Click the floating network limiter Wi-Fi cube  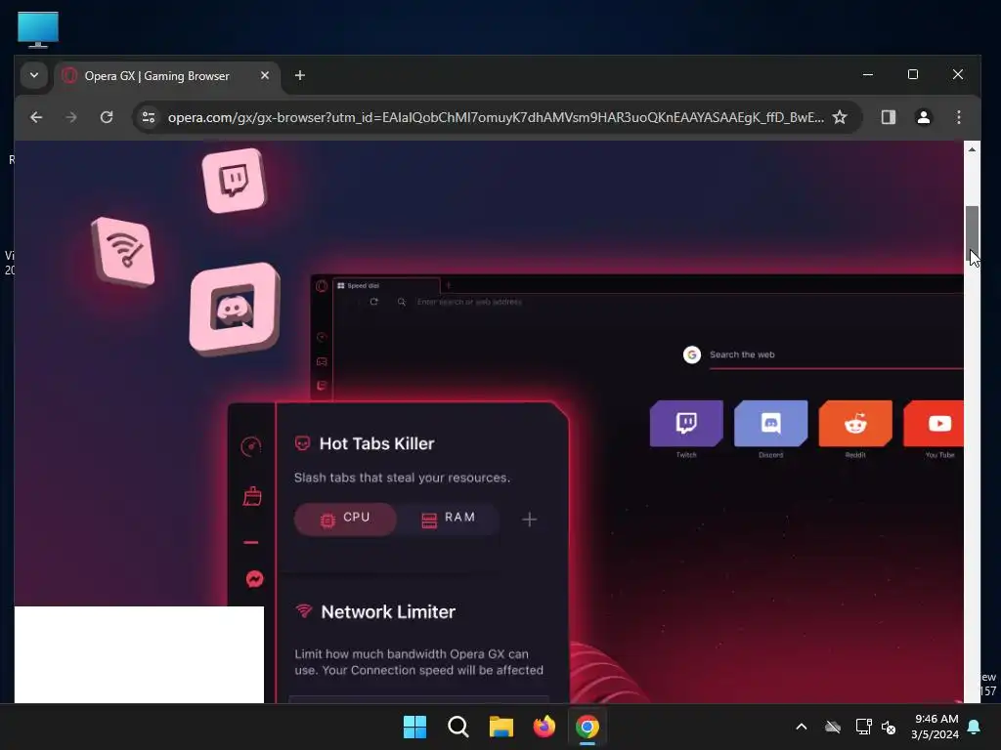123,252
